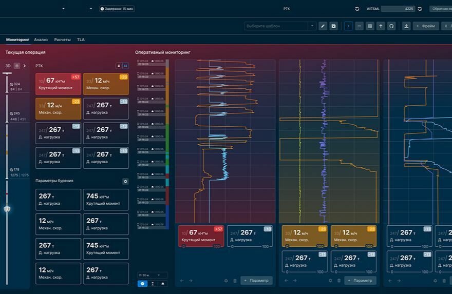Image resolution: width=452 pixels, height=294 pixels.
Task: Add Параметр in second chart panel
Action: click(361, 281)
